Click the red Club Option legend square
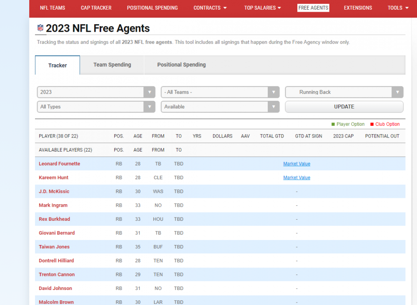 (x=372, y=124)
